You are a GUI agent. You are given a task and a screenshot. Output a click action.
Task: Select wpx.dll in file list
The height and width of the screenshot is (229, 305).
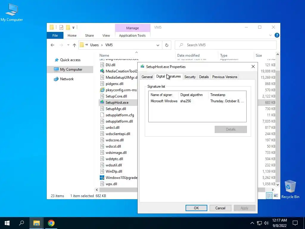pos(111,184)
